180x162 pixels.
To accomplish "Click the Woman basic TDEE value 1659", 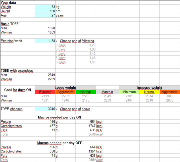I will tap(45, 32).
